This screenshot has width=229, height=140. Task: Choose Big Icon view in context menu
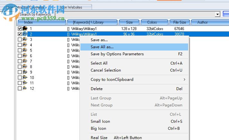[98, 128]
